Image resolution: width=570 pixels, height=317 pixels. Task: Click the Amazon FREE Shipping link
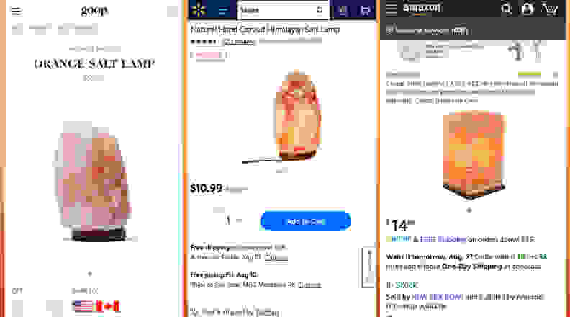tap(443, 239)
